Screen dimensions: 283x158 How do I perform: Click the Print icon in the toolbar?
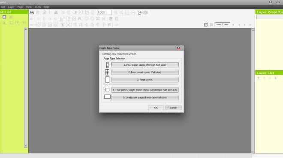(32, 12)
